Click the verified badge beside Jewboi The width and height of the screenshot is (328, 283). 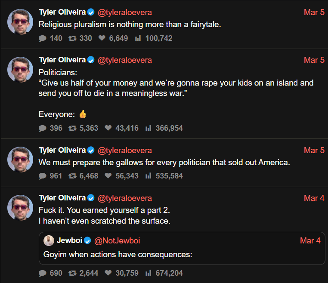[x=87, y=241]
